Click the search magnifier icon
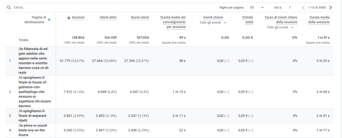342x138 pixels. pos(9,7)
